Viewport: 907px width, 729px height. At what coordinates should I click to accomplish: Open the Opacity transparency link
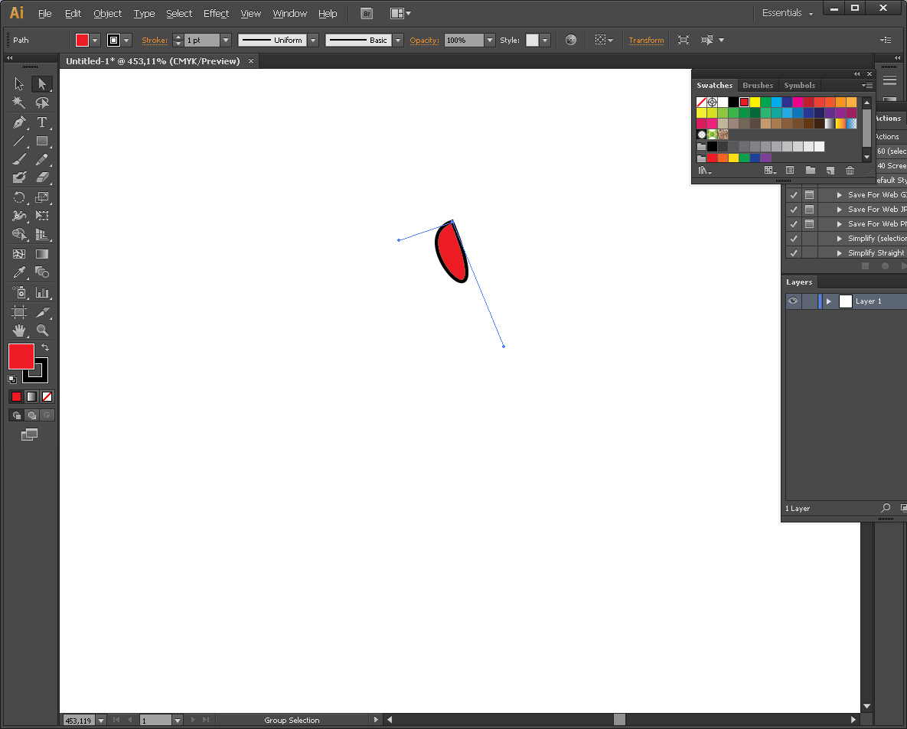tap(424, 40)
